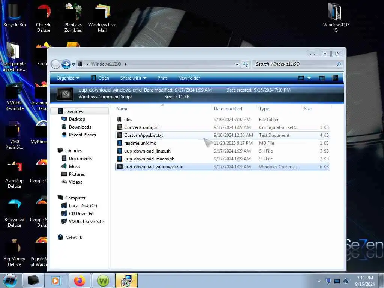Refresh the Windows11ISO folder view

245,64
